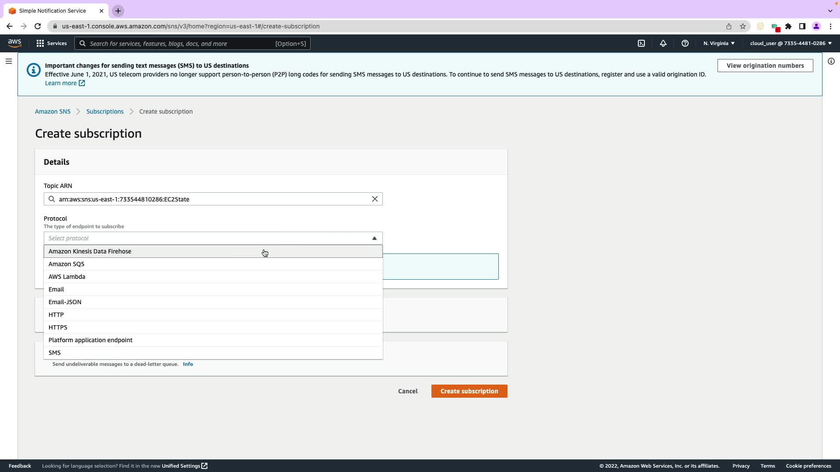The height and width of the screenshot is (472, 840).
Task: Go to Subscriptions breadcrumb link
Action: (x=105, y=111)
